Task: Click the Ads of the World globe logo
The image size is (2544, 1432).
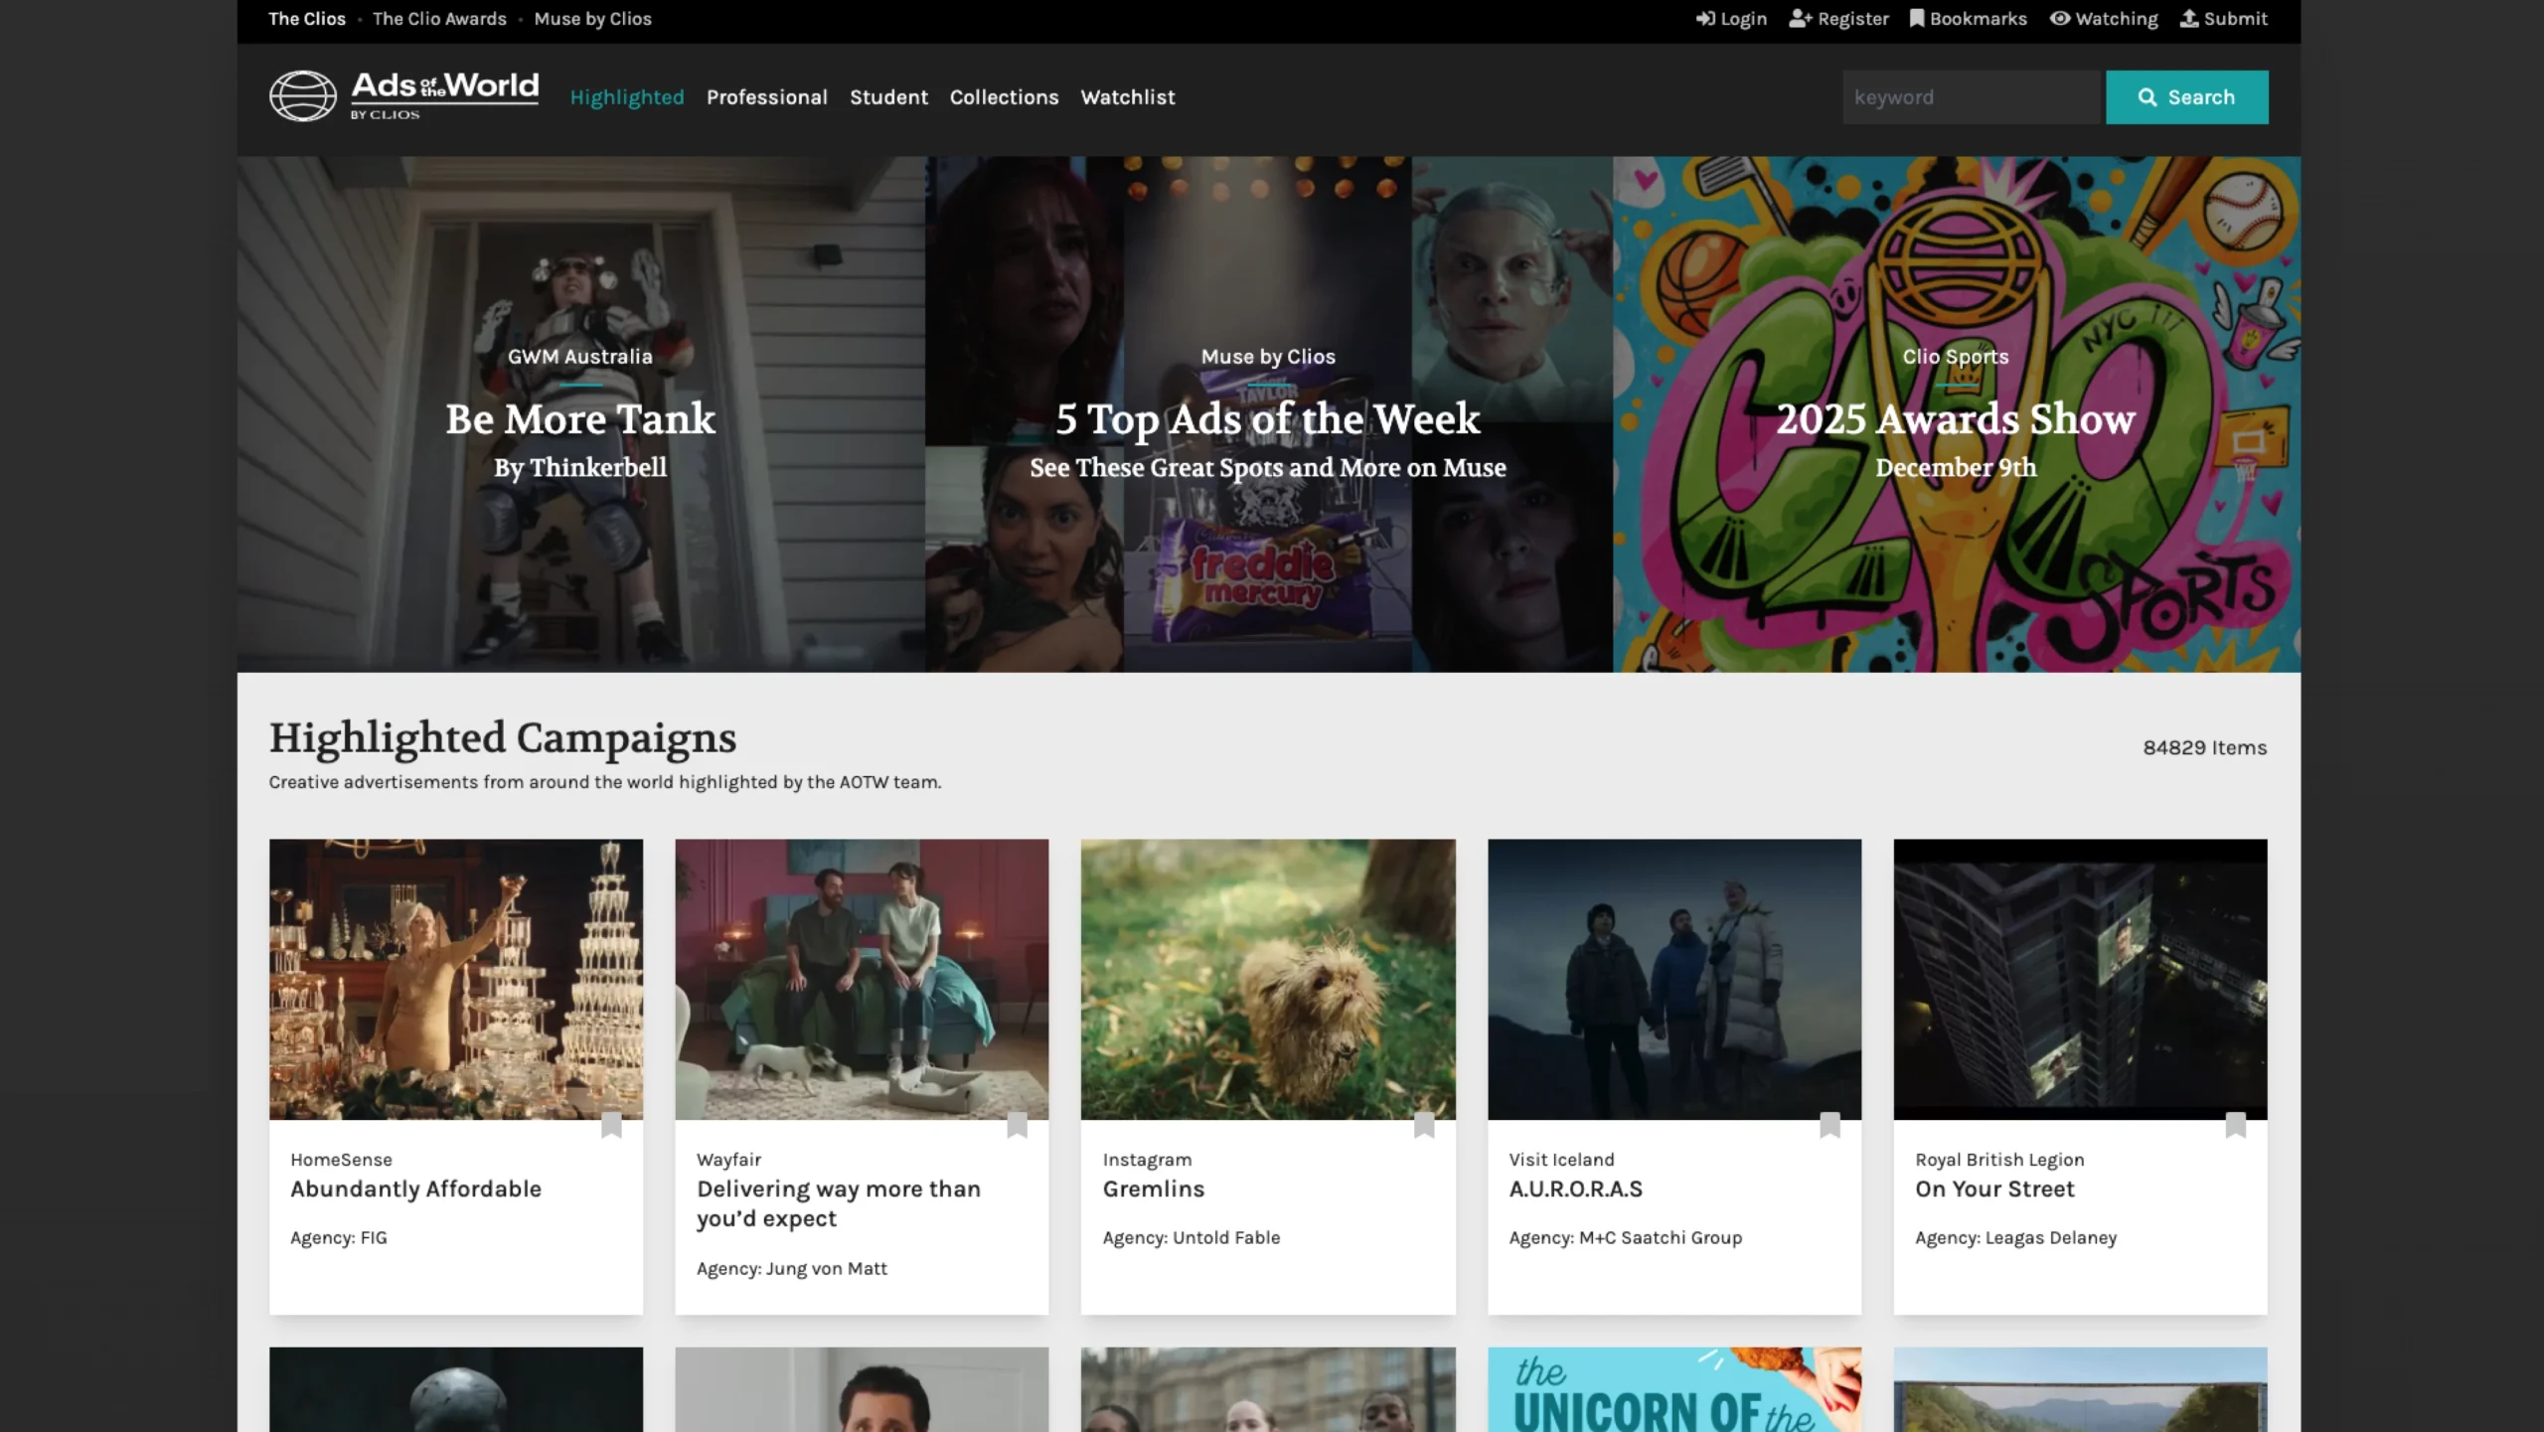Action: [303, 96]
